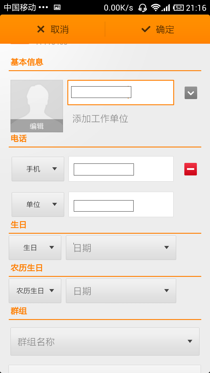Pick a date for 生日

tap(121, 248)
